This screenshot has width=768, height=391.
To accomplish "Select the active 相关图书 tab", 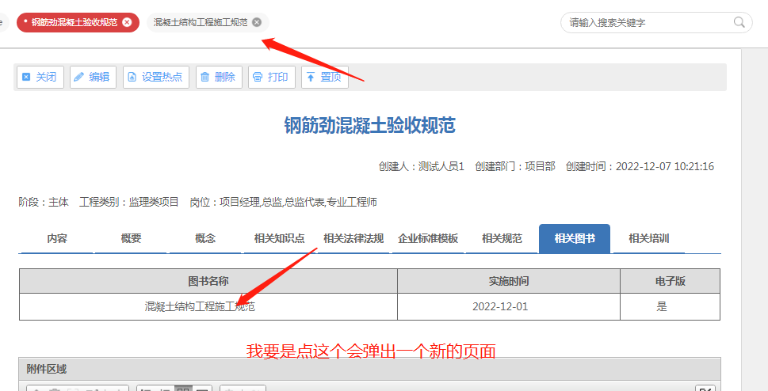I will (x=575, y=238).
